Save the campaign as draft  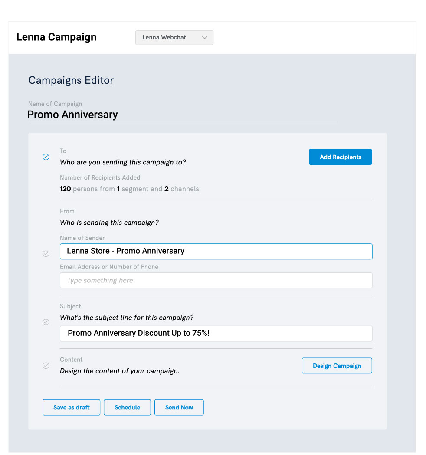[x=71, y=407]
